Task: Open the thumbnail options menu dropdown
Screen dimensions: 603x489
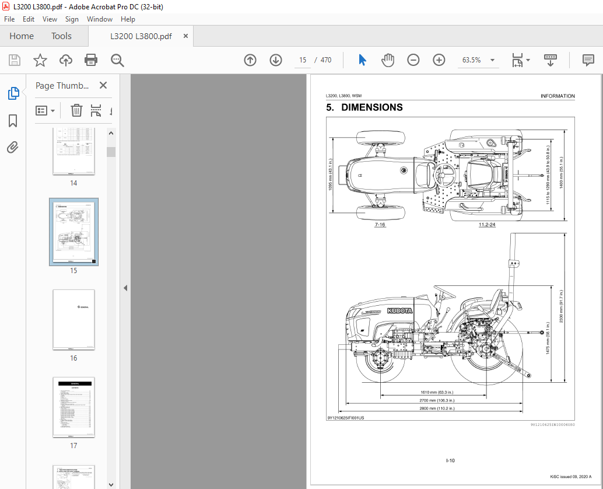Action: pyautogui.click(x=45, y=111)
